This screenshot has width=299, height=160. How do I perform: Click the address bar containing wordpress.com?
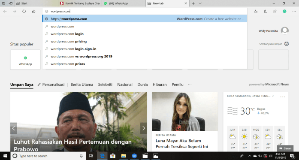(x=145, y=11)
